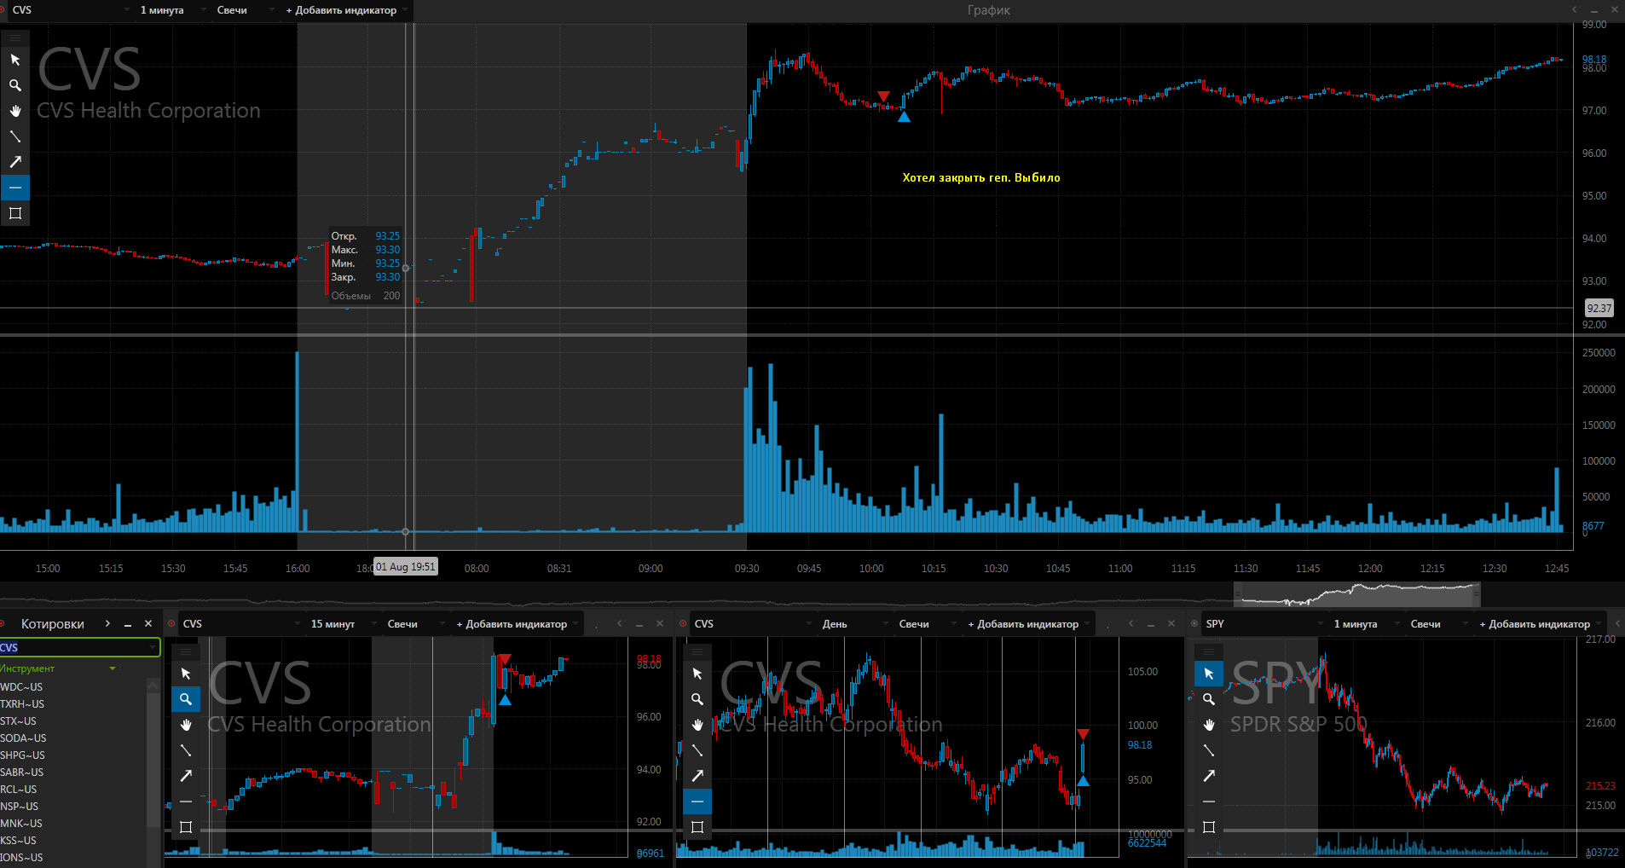Select rectangle tool in SPY chart
The height and width of the screenshot is (868, 1625).
1209,827
